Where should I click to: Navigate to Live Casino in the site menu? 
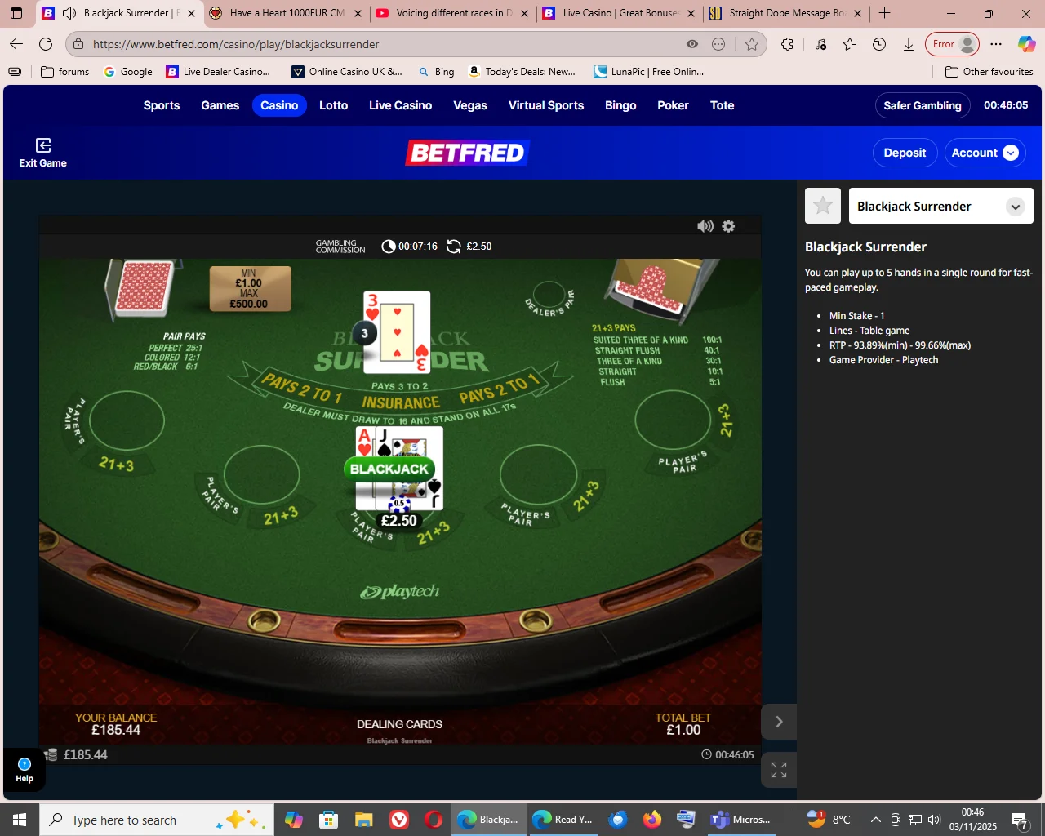(x=401, y=105)
